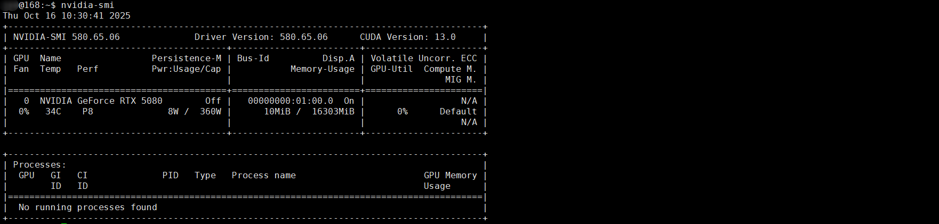Click the Driver Version 580.65.06 text
The image size is (939, 224).
click(261, 37)
